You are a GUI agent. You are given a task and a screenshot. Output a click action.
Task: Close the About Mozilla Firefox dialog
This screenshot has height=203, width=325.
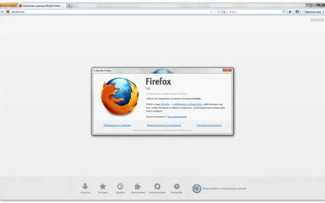tap(227, 70)
